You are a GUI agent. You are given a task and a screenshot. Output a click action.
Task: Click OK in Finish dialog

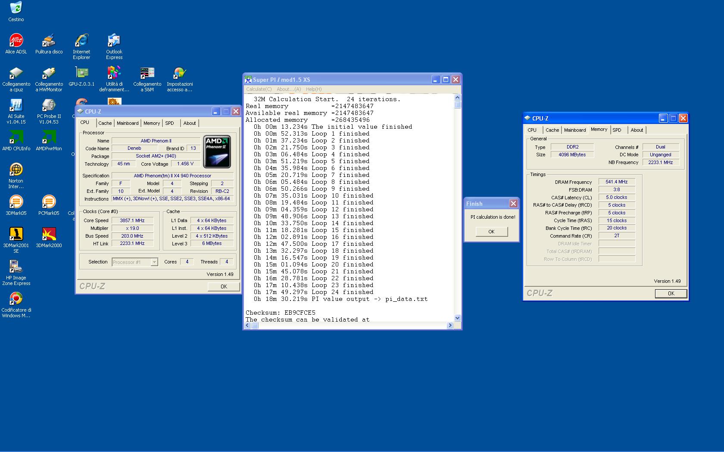[x=492, y=232]
